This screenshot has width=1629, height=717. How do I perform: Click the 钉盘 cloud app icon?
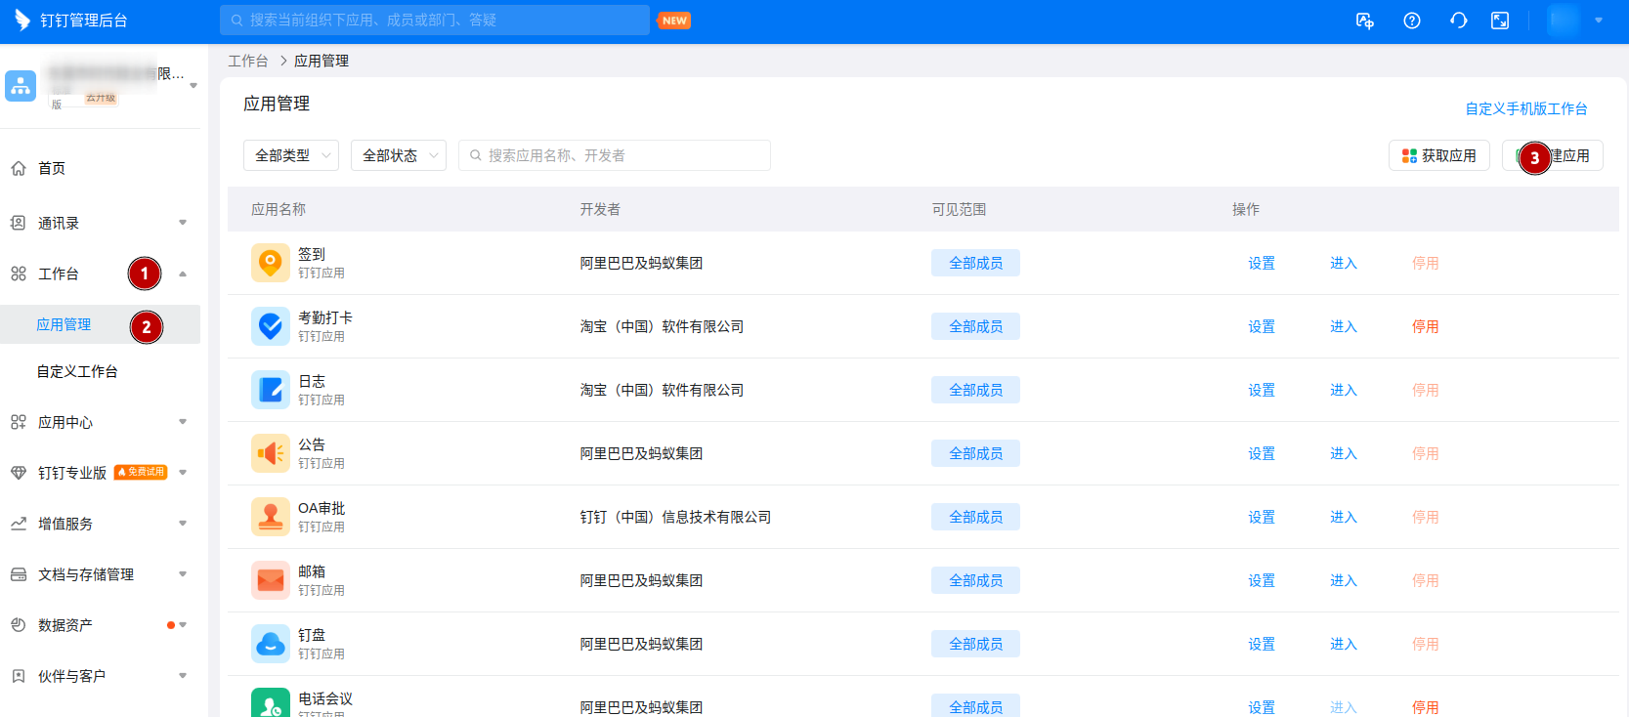coord(271,644)
